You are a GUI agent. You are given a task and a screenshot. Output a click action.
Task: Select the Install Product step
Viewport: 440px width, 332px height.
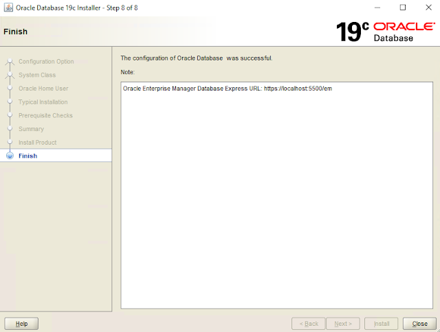(38, 143)
